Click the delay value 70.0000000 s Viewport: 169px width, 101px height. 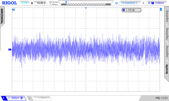(x=129, y=3)
